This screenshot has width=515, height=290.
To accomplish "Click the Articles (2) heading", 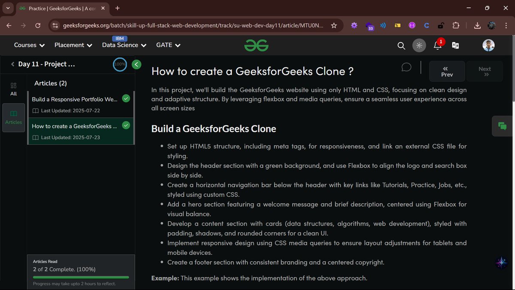I will 51,83.
